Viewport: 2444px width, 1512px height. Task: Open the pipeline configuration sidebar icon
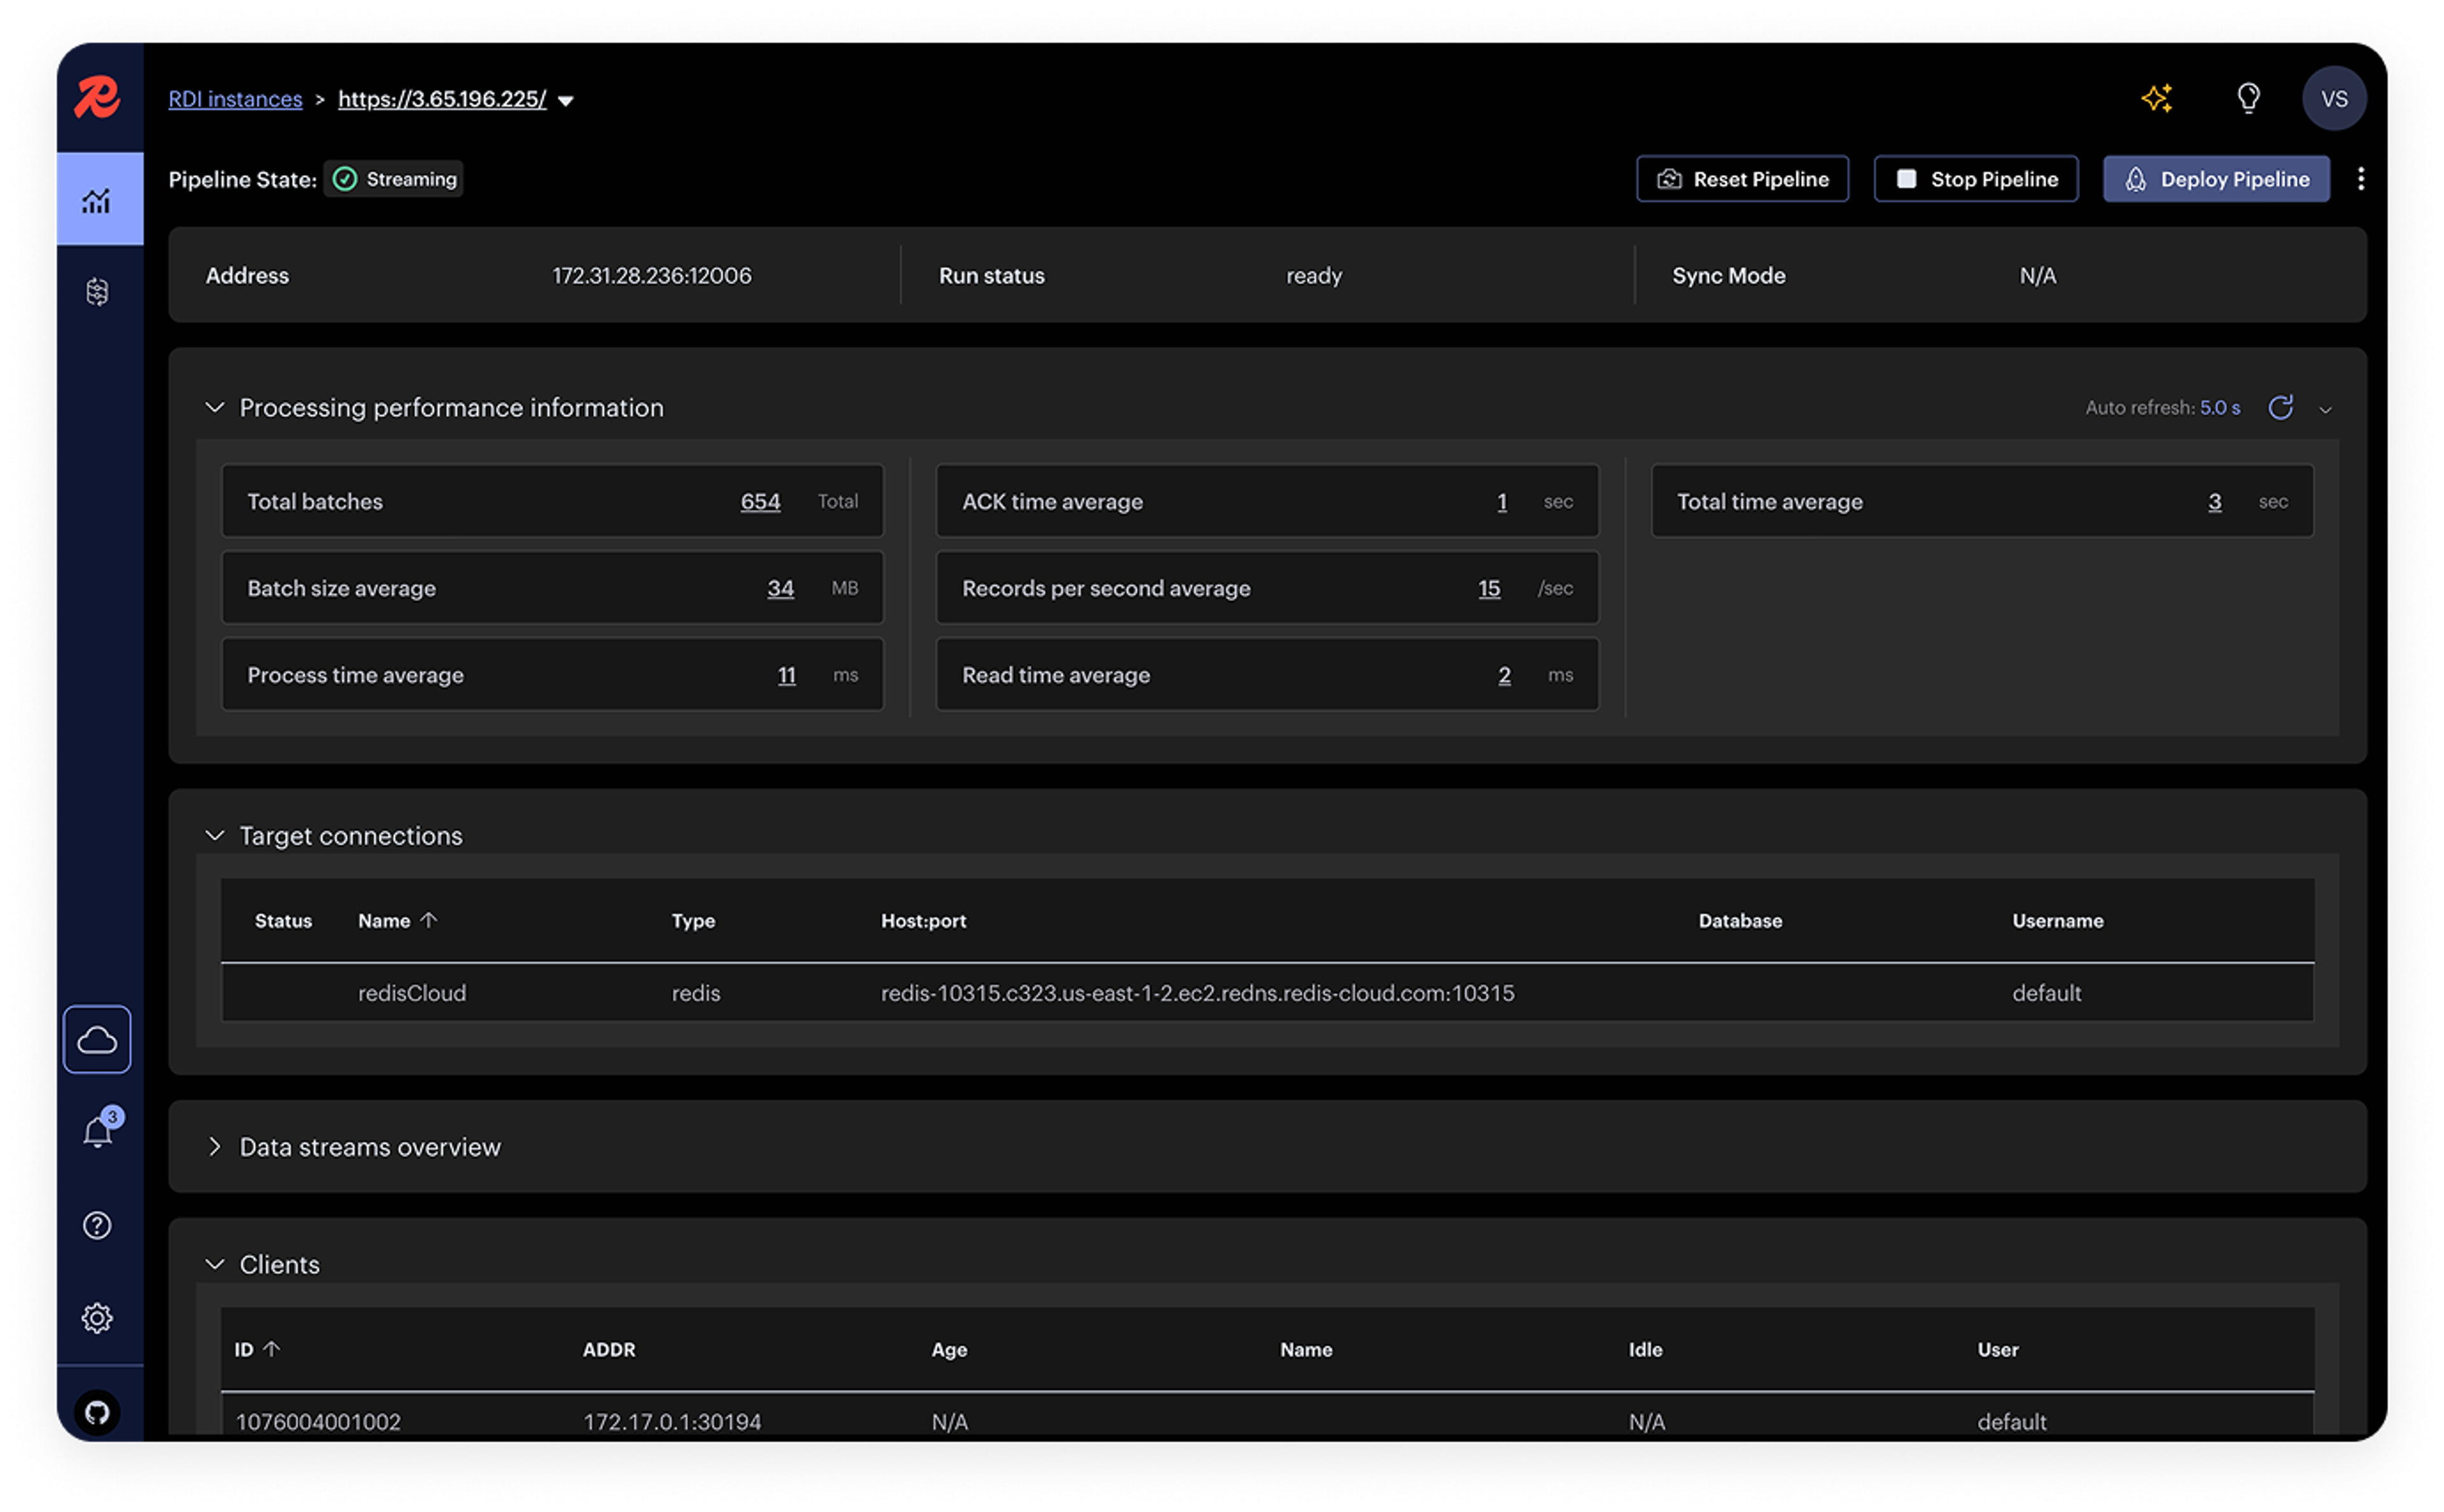97,292
